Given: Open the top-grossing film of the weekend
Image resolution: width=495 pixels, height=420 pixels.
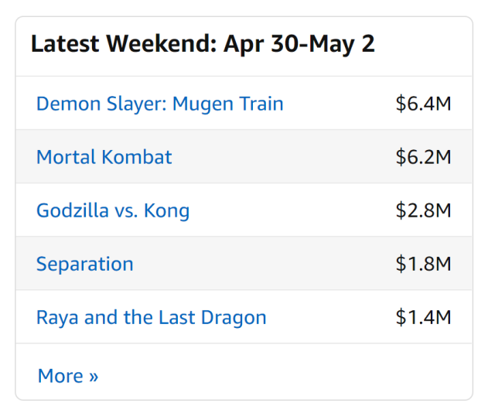Looking at the screenshot, I should pyautogui.click(x=159, y=104).
